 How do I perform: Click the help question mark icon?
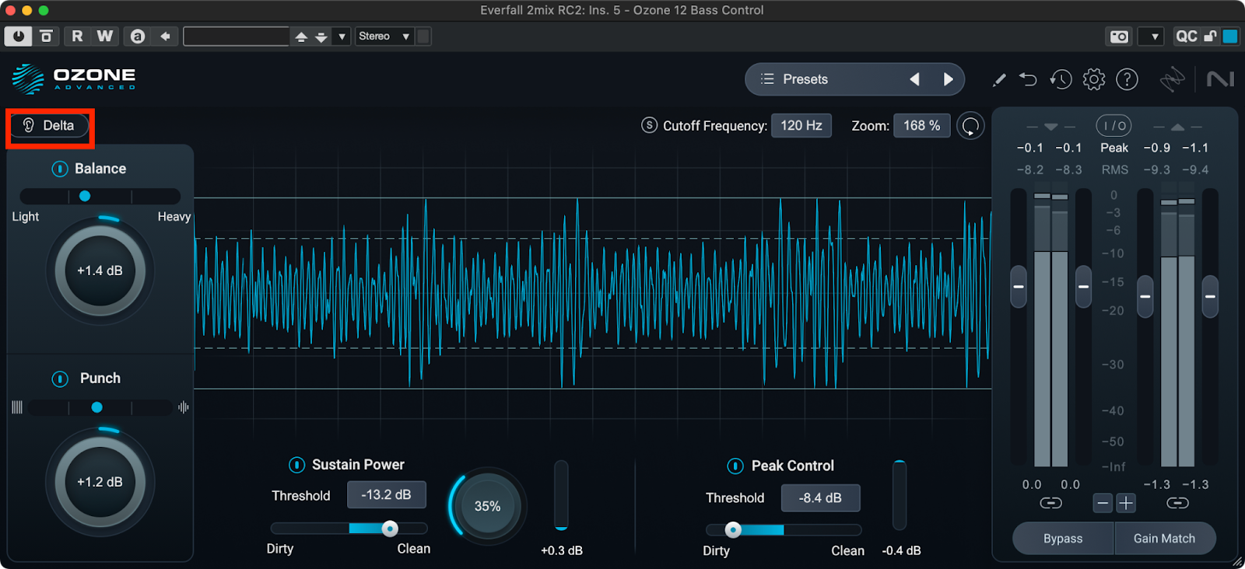click(x=1127, y=79)
